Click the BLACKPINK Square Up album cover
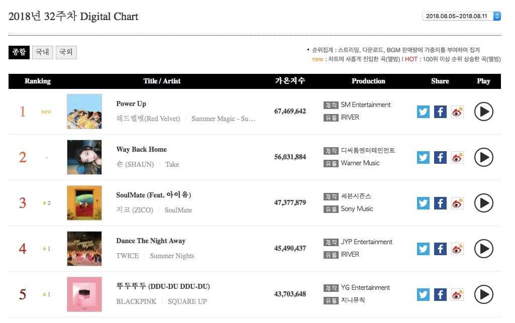 coord(84,294)
